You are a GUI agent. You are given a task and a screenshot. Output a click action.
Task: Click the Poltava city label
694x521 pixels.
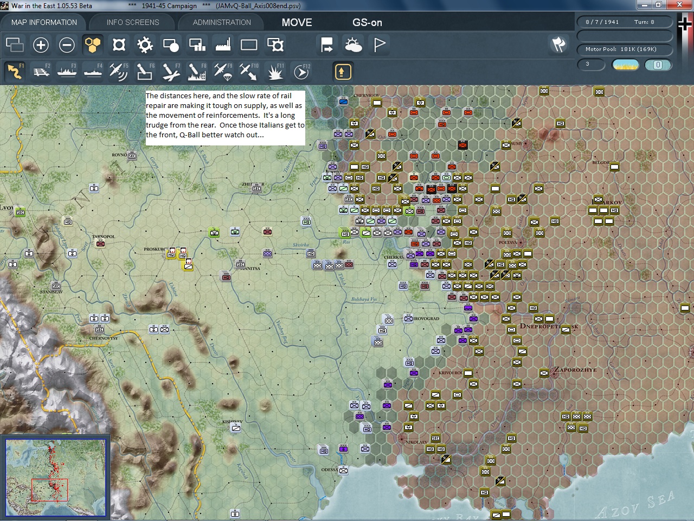(508, 243)
